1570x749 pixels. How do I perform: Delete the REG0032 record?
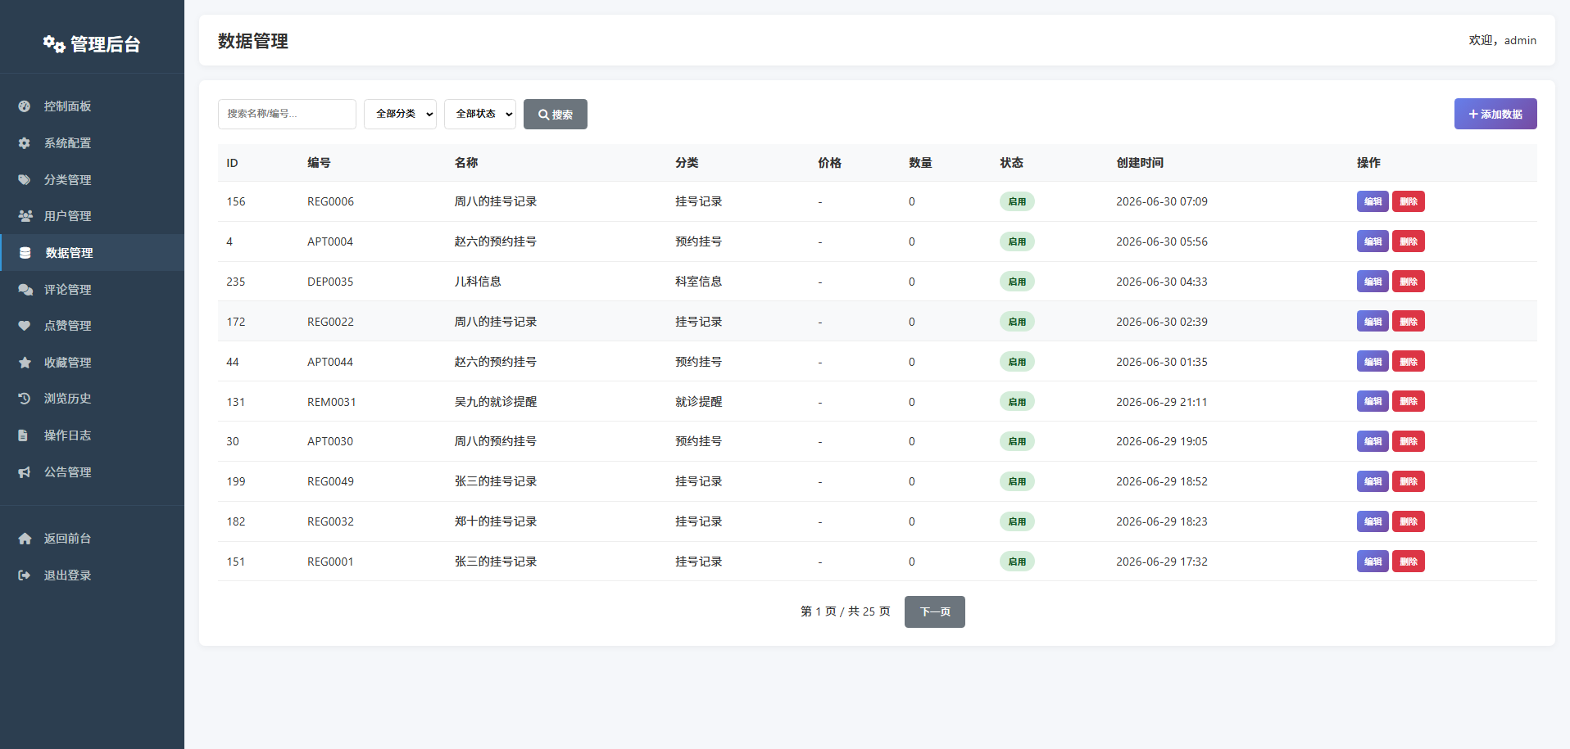(1409, 521)
